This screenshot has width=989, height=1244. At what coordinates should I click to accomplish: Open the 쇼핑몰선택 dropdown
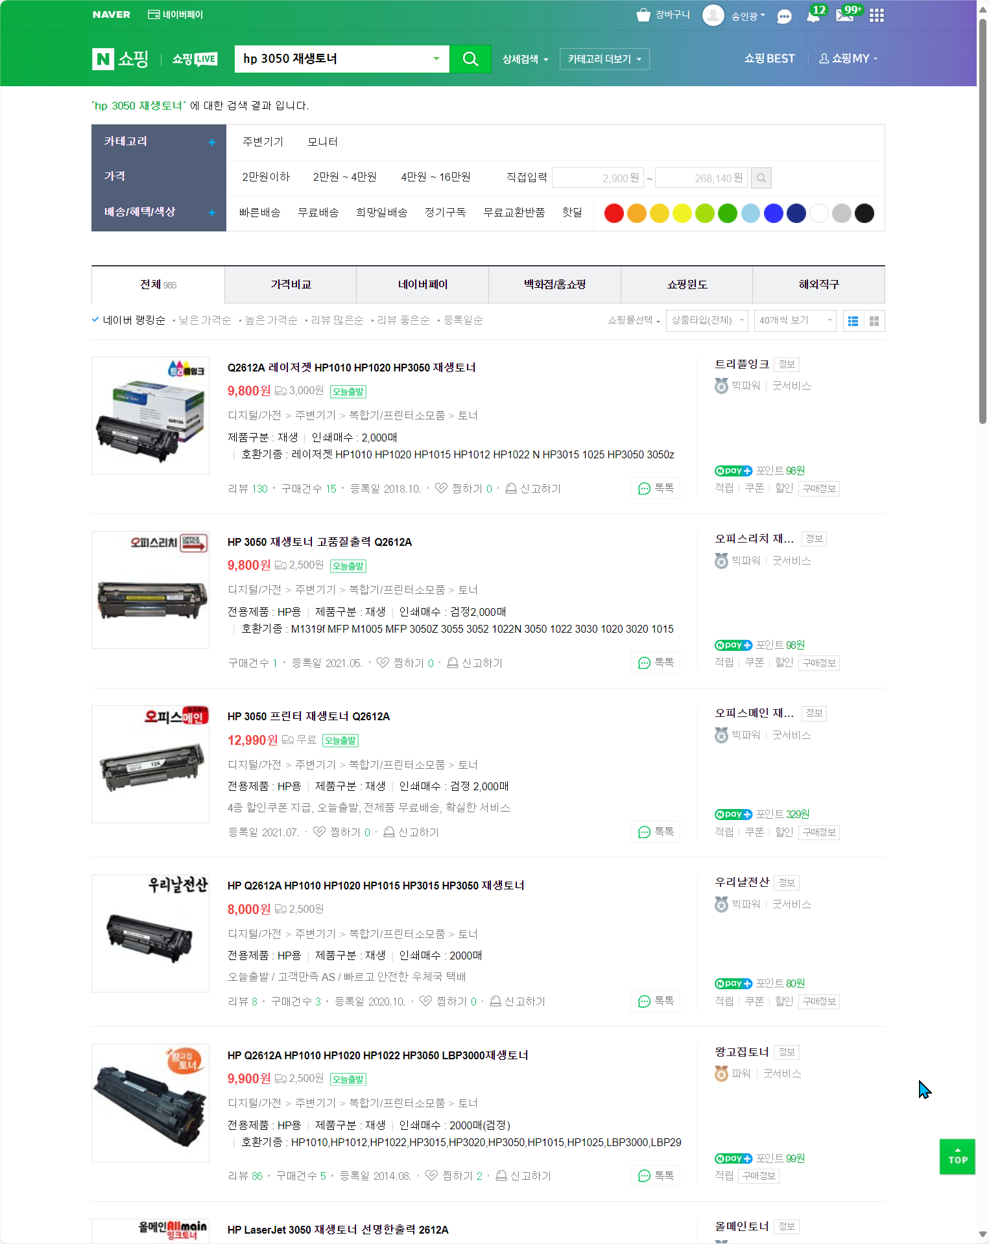634,320
